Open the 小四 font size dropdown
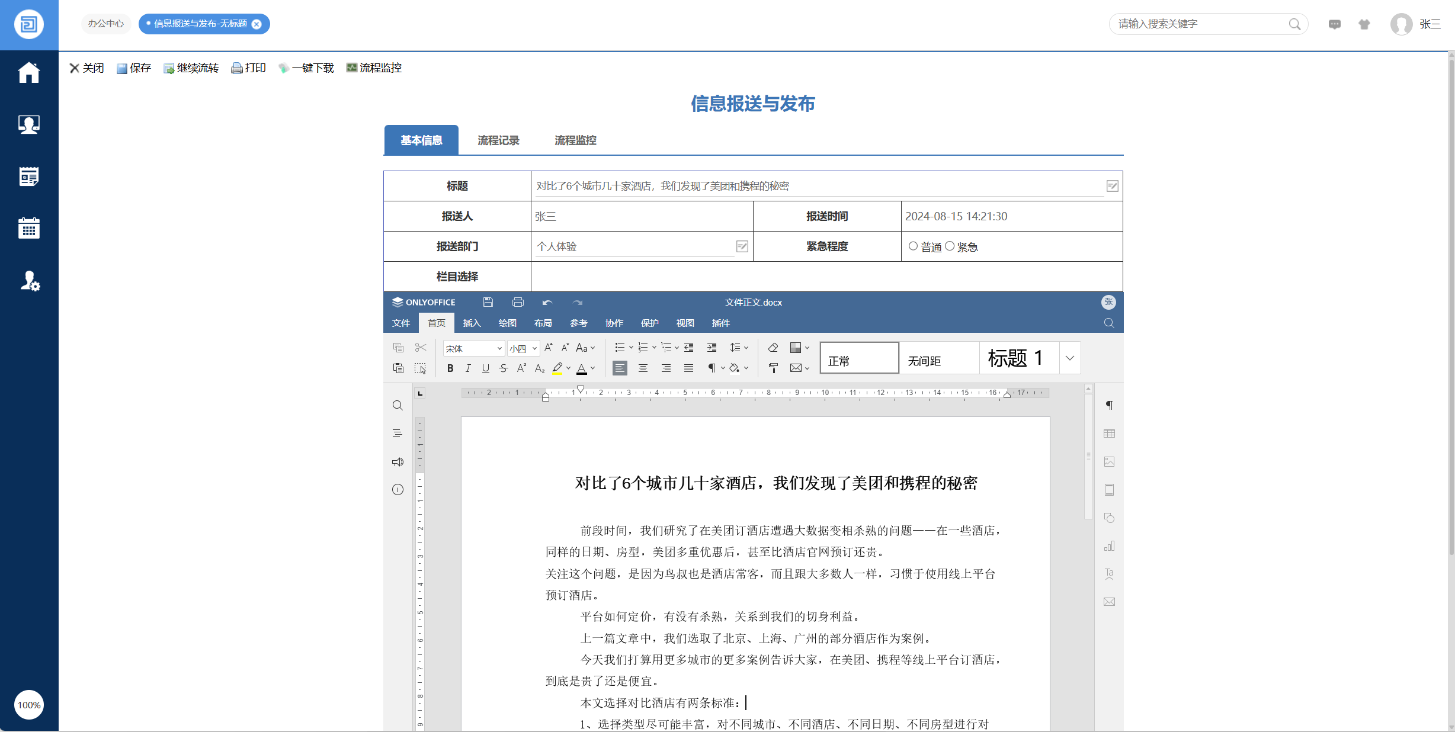This screenshot has height=732, width=1455. click(534, 348)
